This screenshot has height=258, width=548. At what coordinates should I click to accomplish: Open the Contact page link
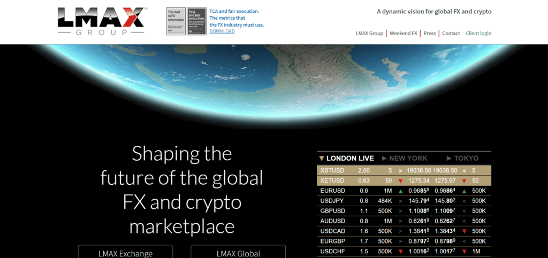(451, 33)
